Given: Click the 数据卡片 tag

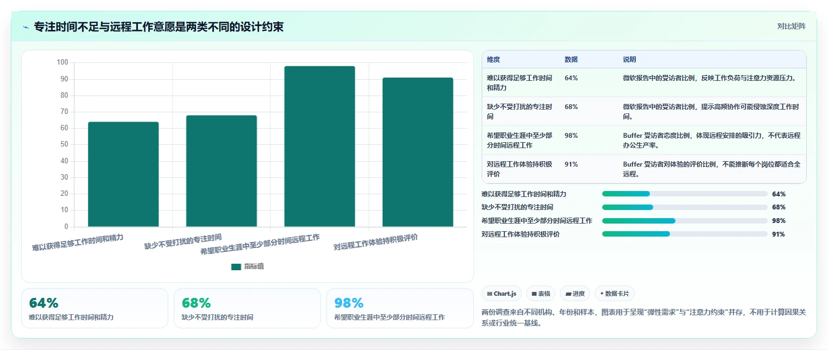Looking at the screenshot, I should [615, 294].
